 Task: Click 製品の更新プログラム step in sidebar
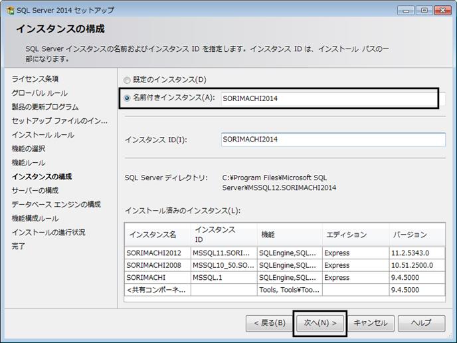tap(45, 107)
